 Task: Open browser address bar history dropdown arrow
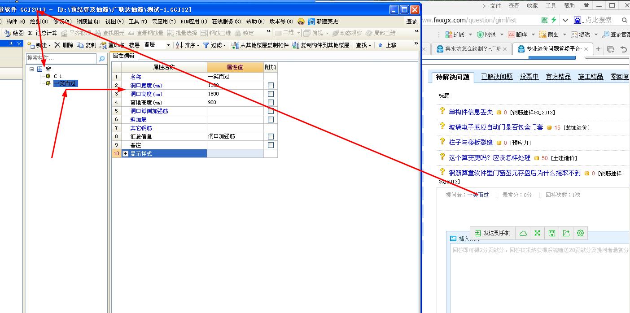pyautogui.click(x=565, y=20)
